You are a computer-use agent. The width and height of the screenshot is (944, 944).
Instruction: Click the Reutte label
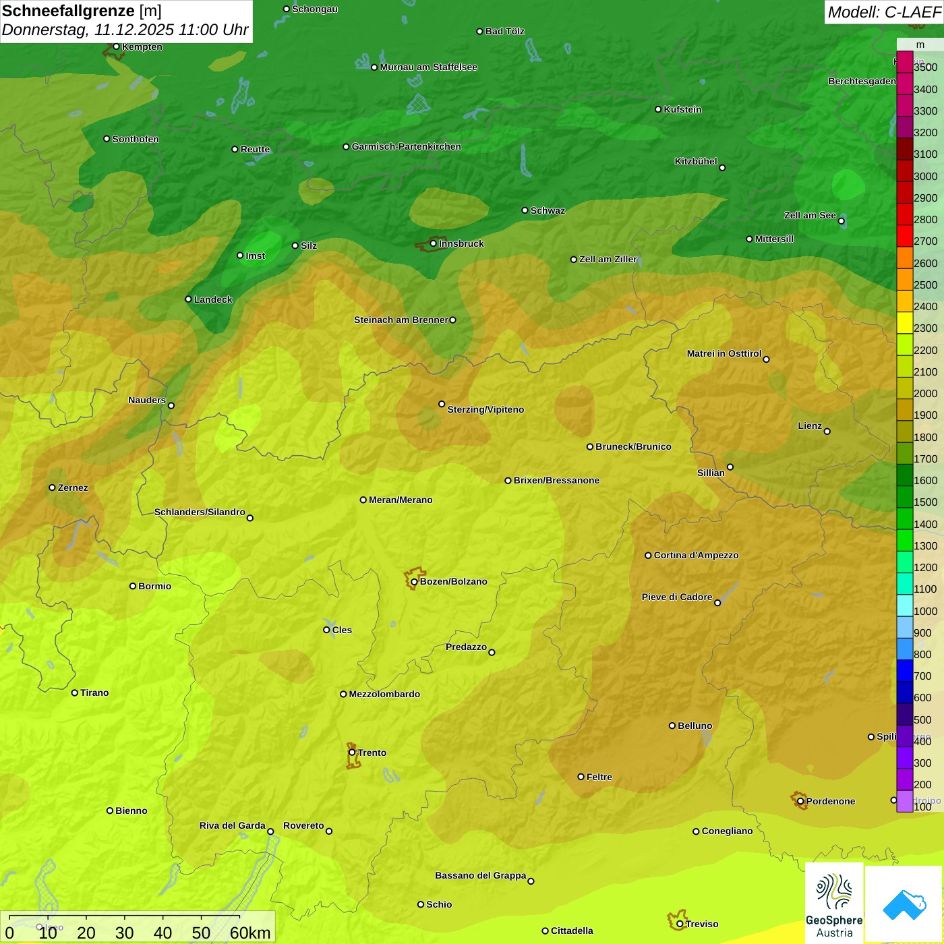coord(255,149)
